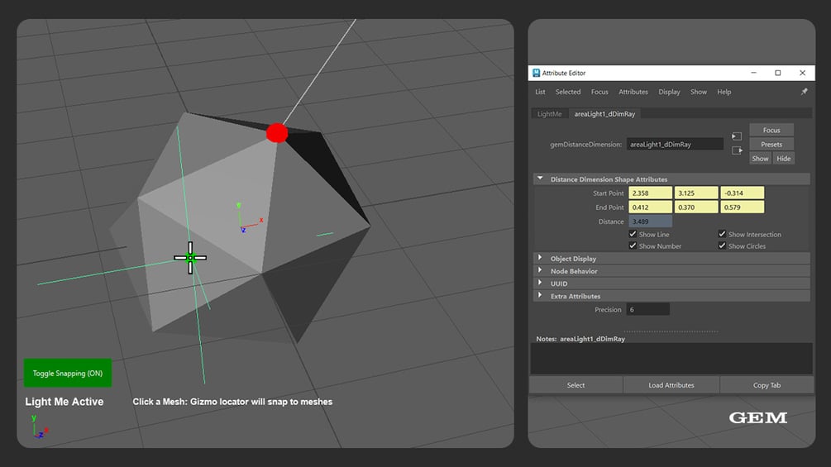
Task: Click the small Show button
Action: 760,159
